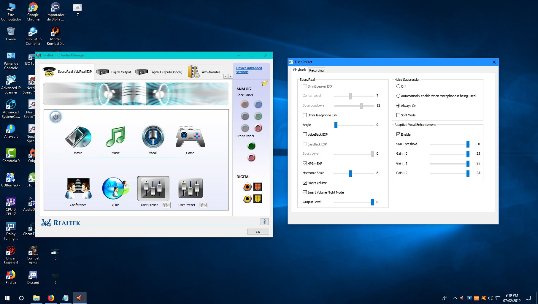Open Alto-falantes tab
Screen dimensions: 538x304
click(x=204, y=72)
